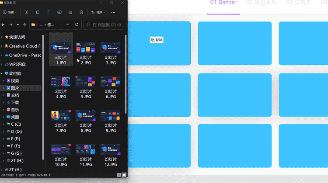Screen dimensions: 328x183
Task: Open the 桌面 folder in sidebar
Action: point(13,117)
